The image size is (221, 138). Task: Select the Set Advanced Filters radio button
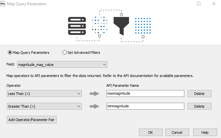[x=64, y=53]
